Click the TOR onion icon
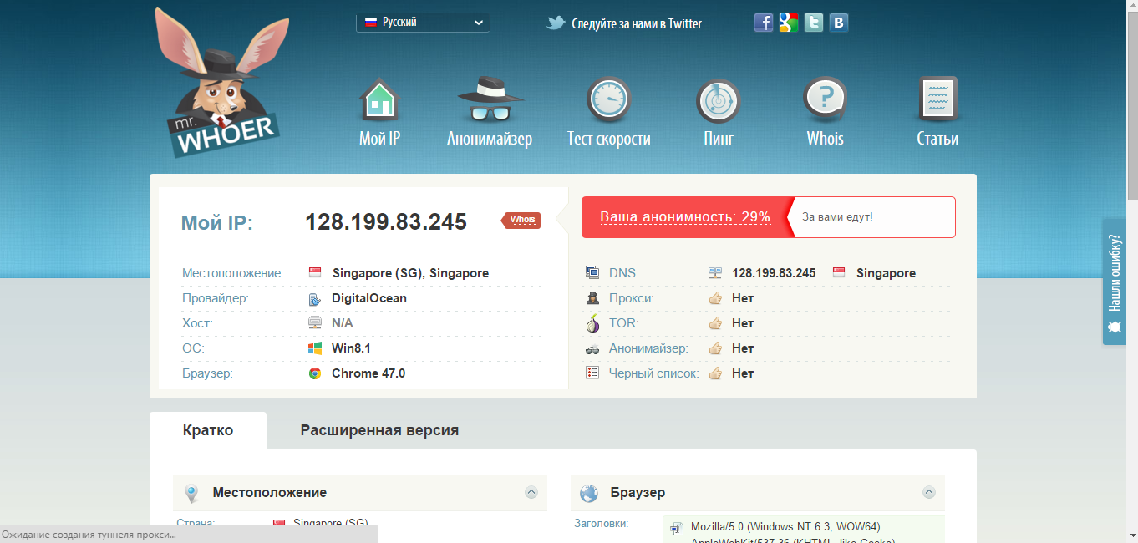This screenshot has width=1138, height=543. click(x=592, y=322)
